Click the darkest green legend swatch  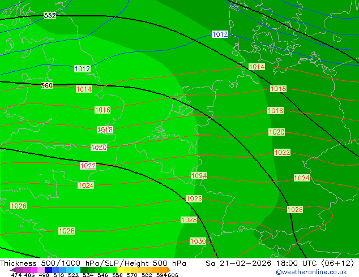(x=84, y=270)
